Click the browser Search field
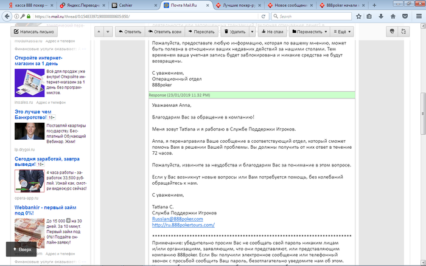The width and height of the screenshot is (426, 266). click(x=312, y=16)
